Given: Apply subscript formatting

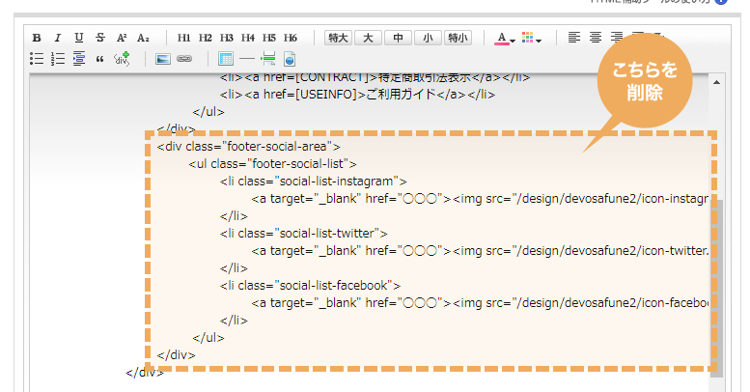Looking at the screenshot, I should 143,38.
